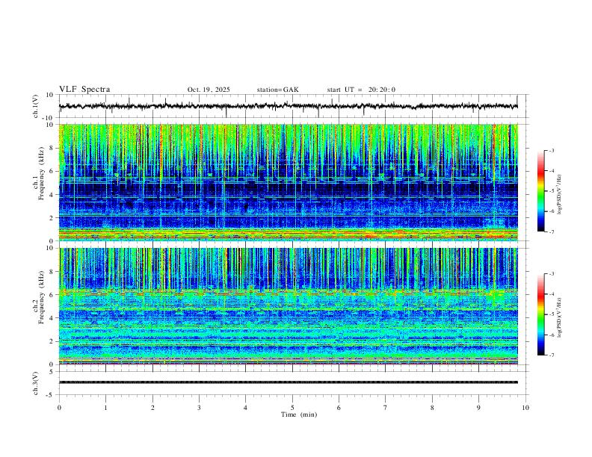Click time axis tick label '1'
The image size is (592, 457).
coord(105,408)
